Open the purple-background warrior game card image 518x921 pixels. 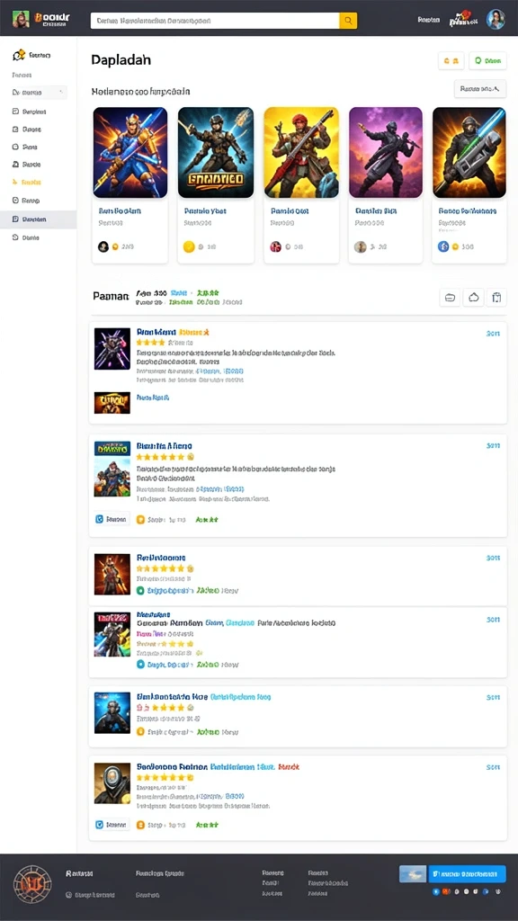(x=386, y=152)
